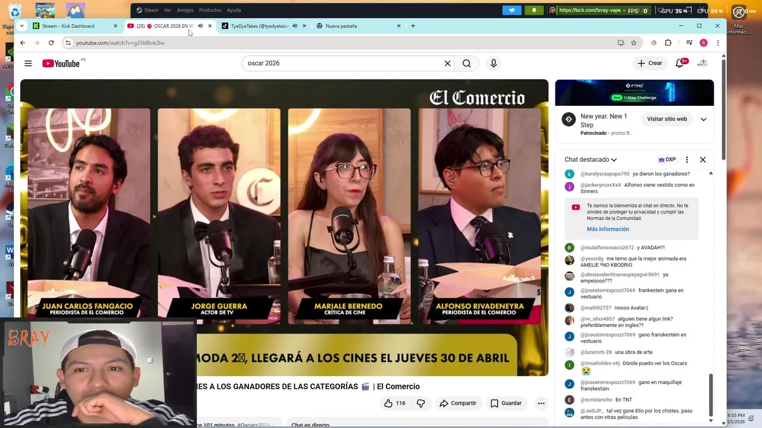Screen dimensions: 762x428
Task: Click the magnifier search button
Action: [467, 63]
